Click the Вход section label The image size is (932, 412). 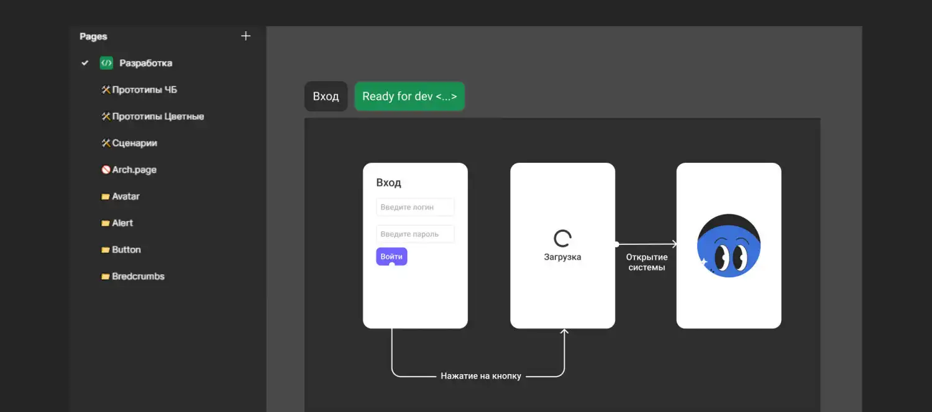(x=326, y=96)
